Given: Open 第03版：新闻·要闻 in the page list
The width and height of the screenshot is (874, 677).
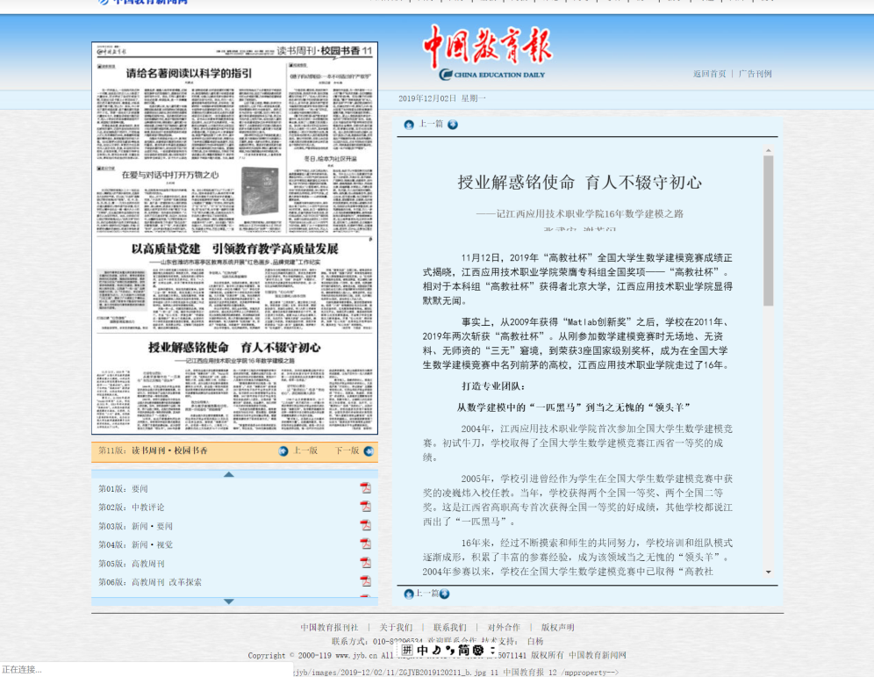Looking at the screenshot, I should (135, 526).
